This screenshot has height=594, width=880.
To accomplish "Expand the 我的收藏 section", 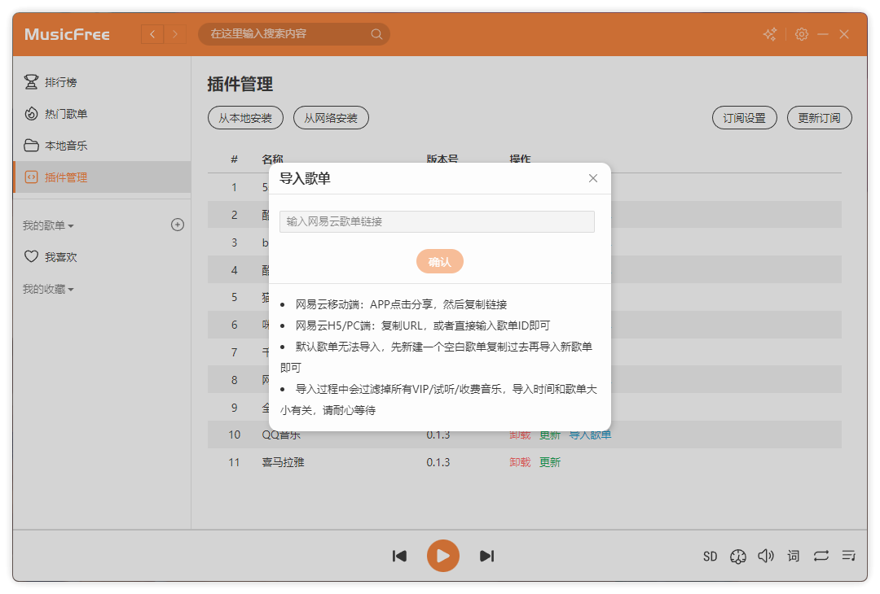I will [x=48, y=289].
